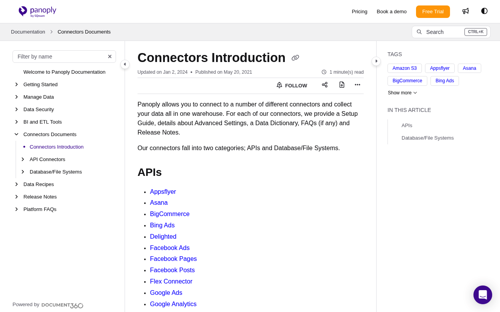Open the chat support widget
Image resolution: width=500 pixels, height=312 pixels.
coord(483,295)
